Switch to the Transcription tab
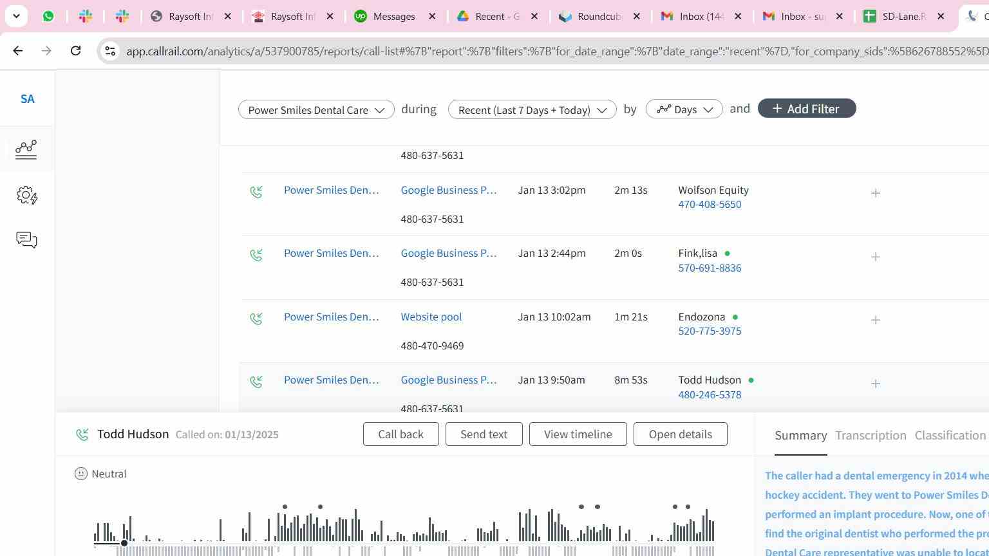 tap(871, 436)
